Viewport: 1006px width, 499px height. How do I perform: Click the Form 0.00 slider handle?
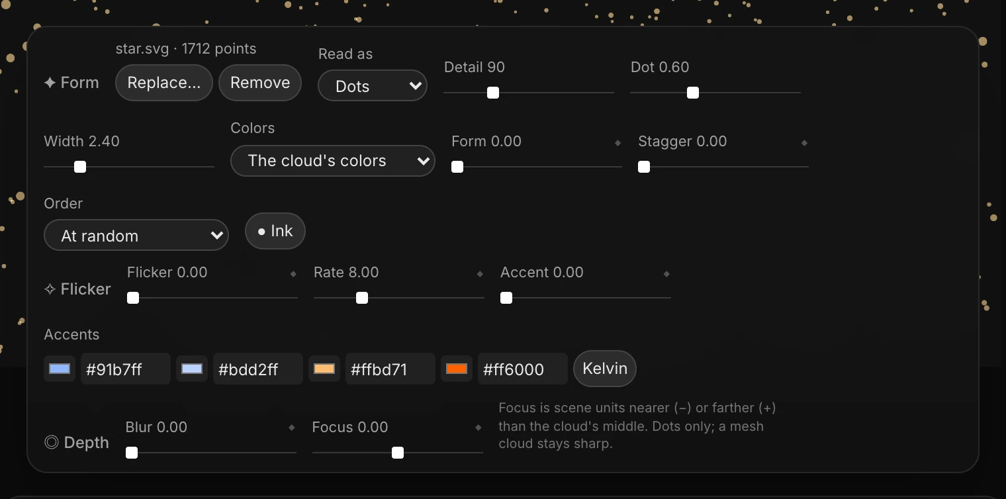[457, 167]
